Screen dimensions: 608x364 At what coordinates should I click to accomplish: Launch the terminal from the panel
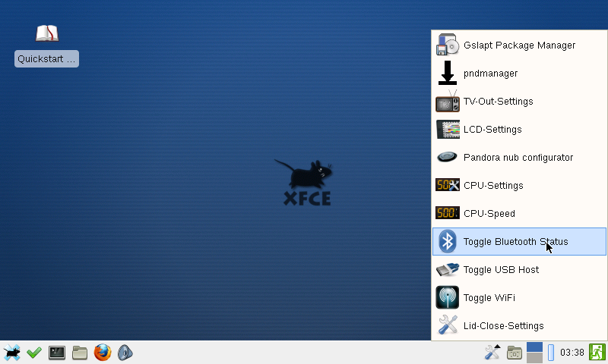pos(57,353)
